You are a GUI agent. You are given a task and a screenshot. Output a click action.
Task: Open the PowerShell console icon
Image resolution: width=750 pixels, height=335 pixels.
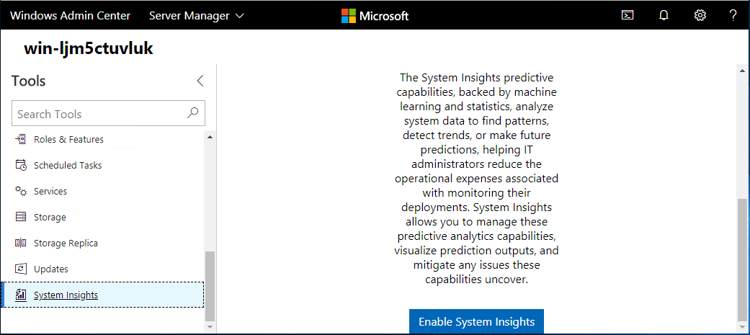628,15
